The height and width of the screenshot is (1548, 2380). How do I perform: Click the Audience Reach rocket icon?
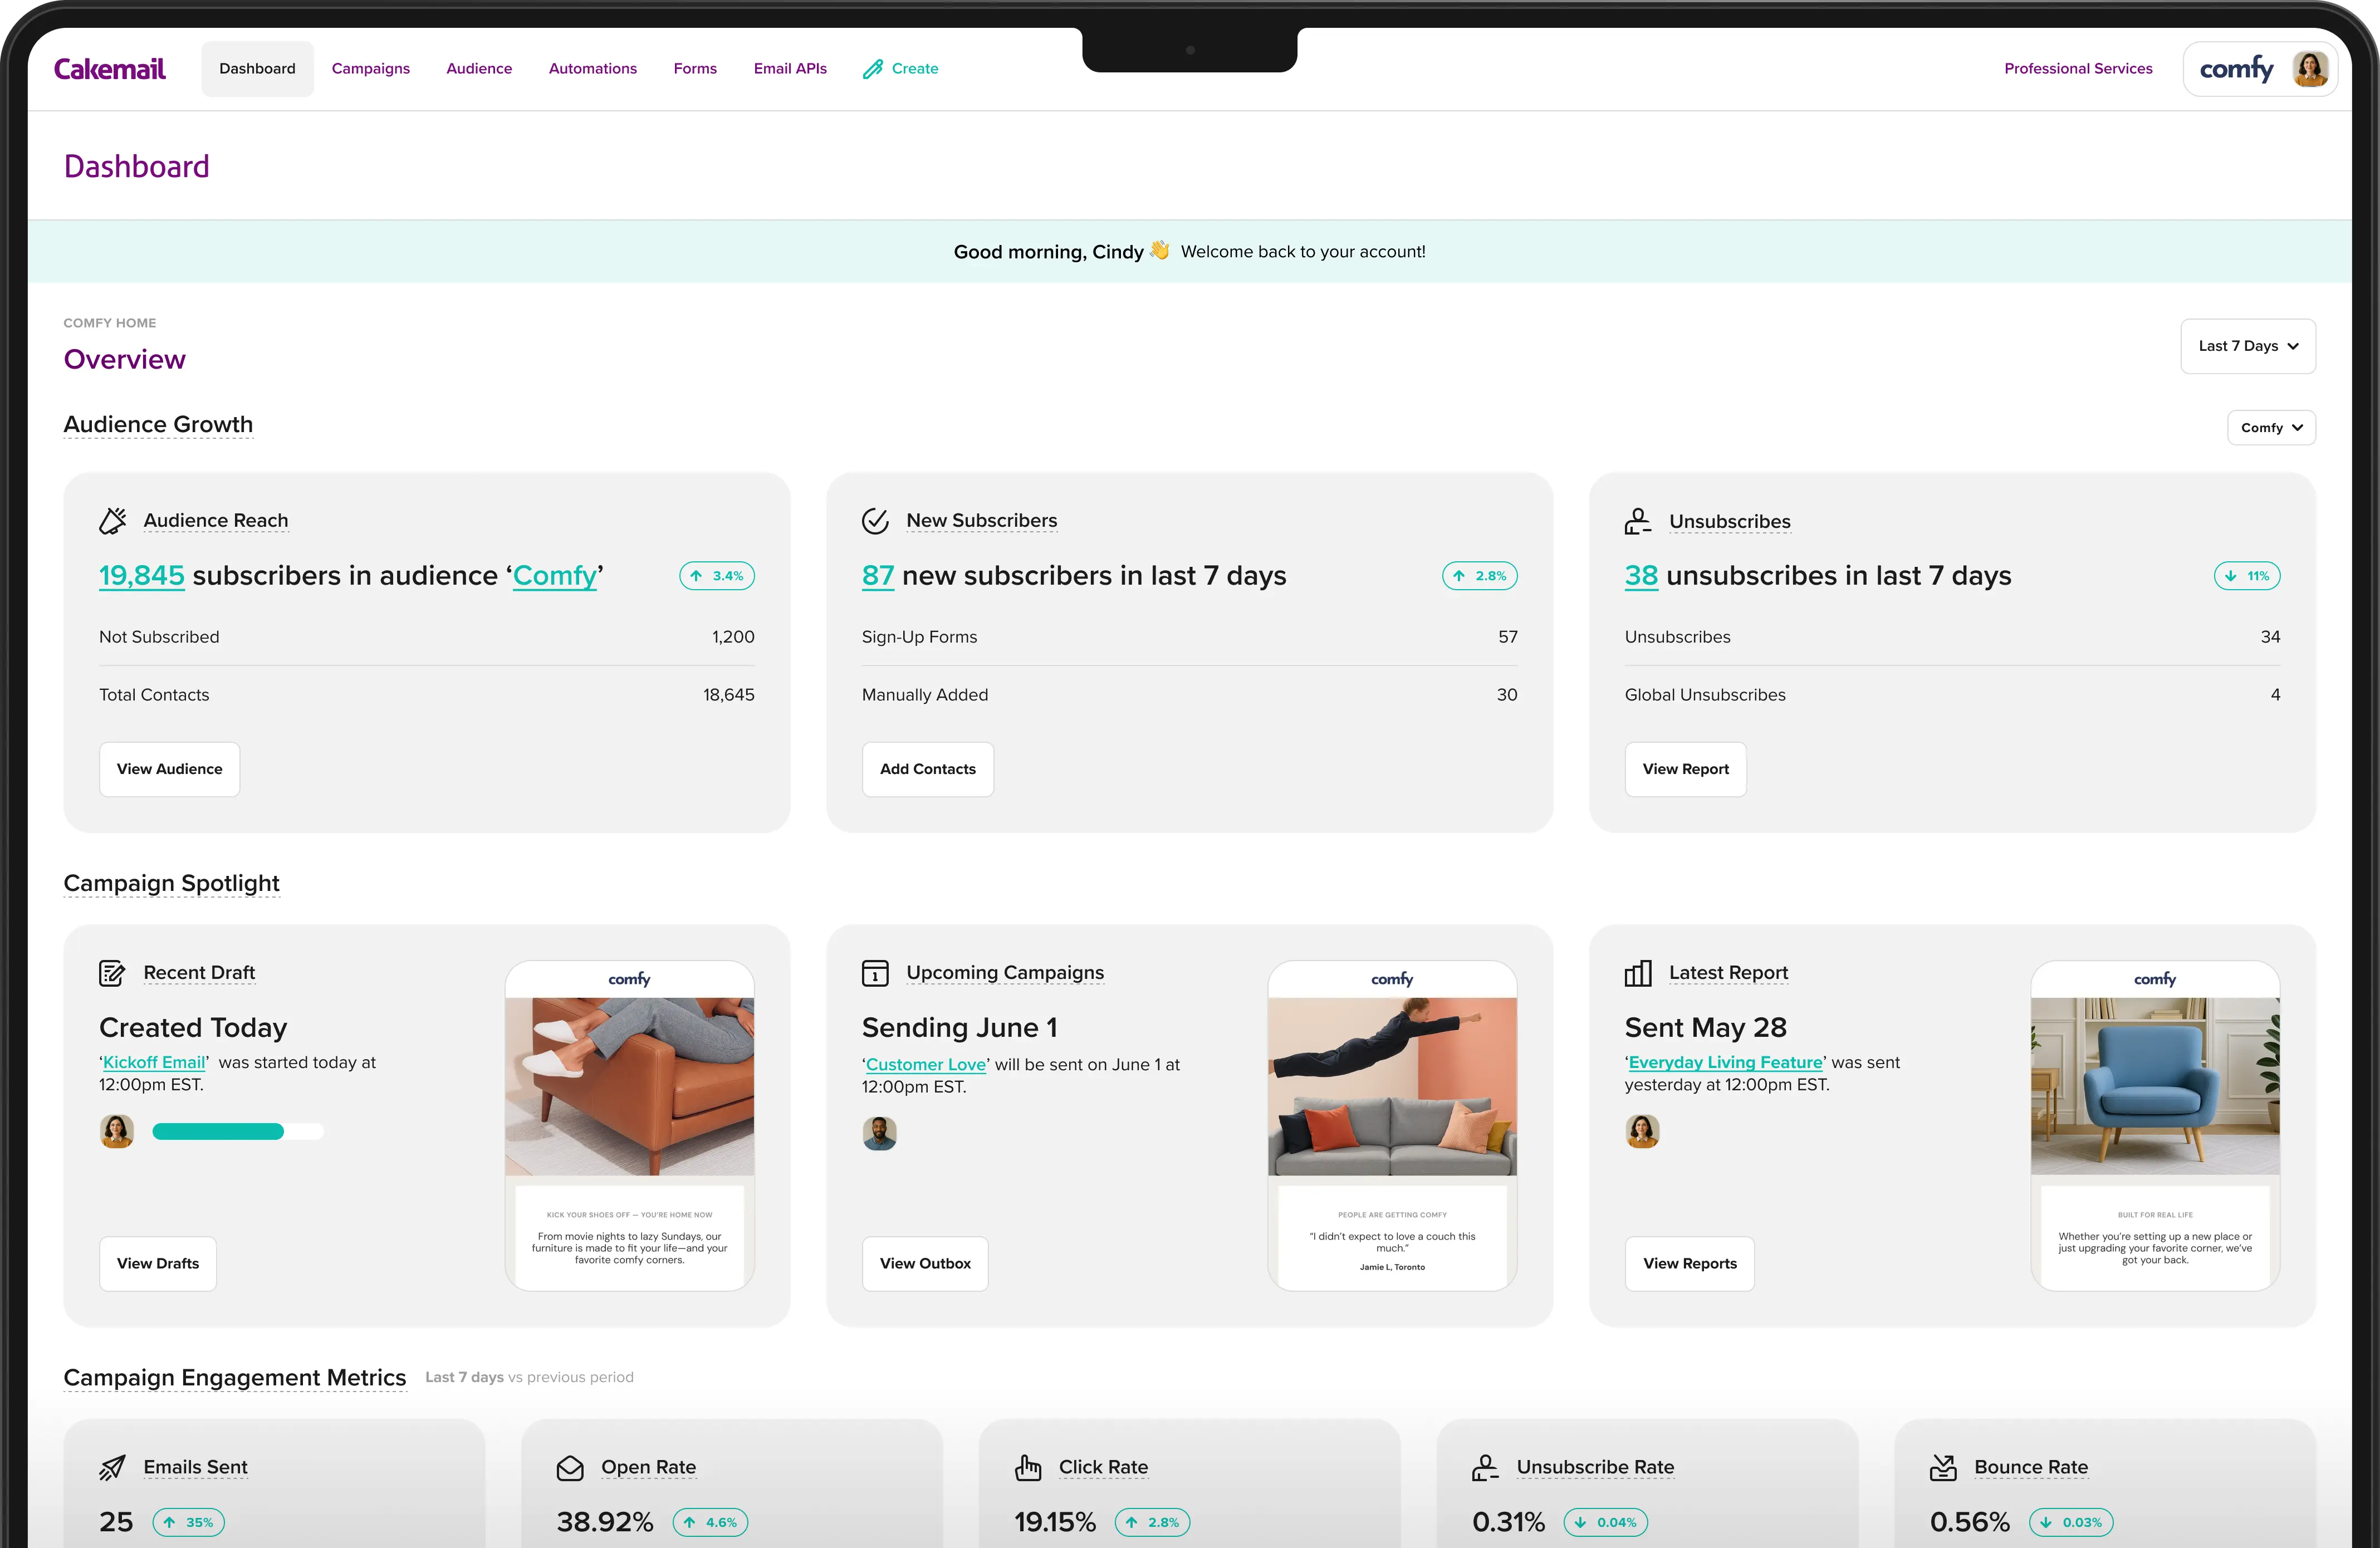pos(113,521)
